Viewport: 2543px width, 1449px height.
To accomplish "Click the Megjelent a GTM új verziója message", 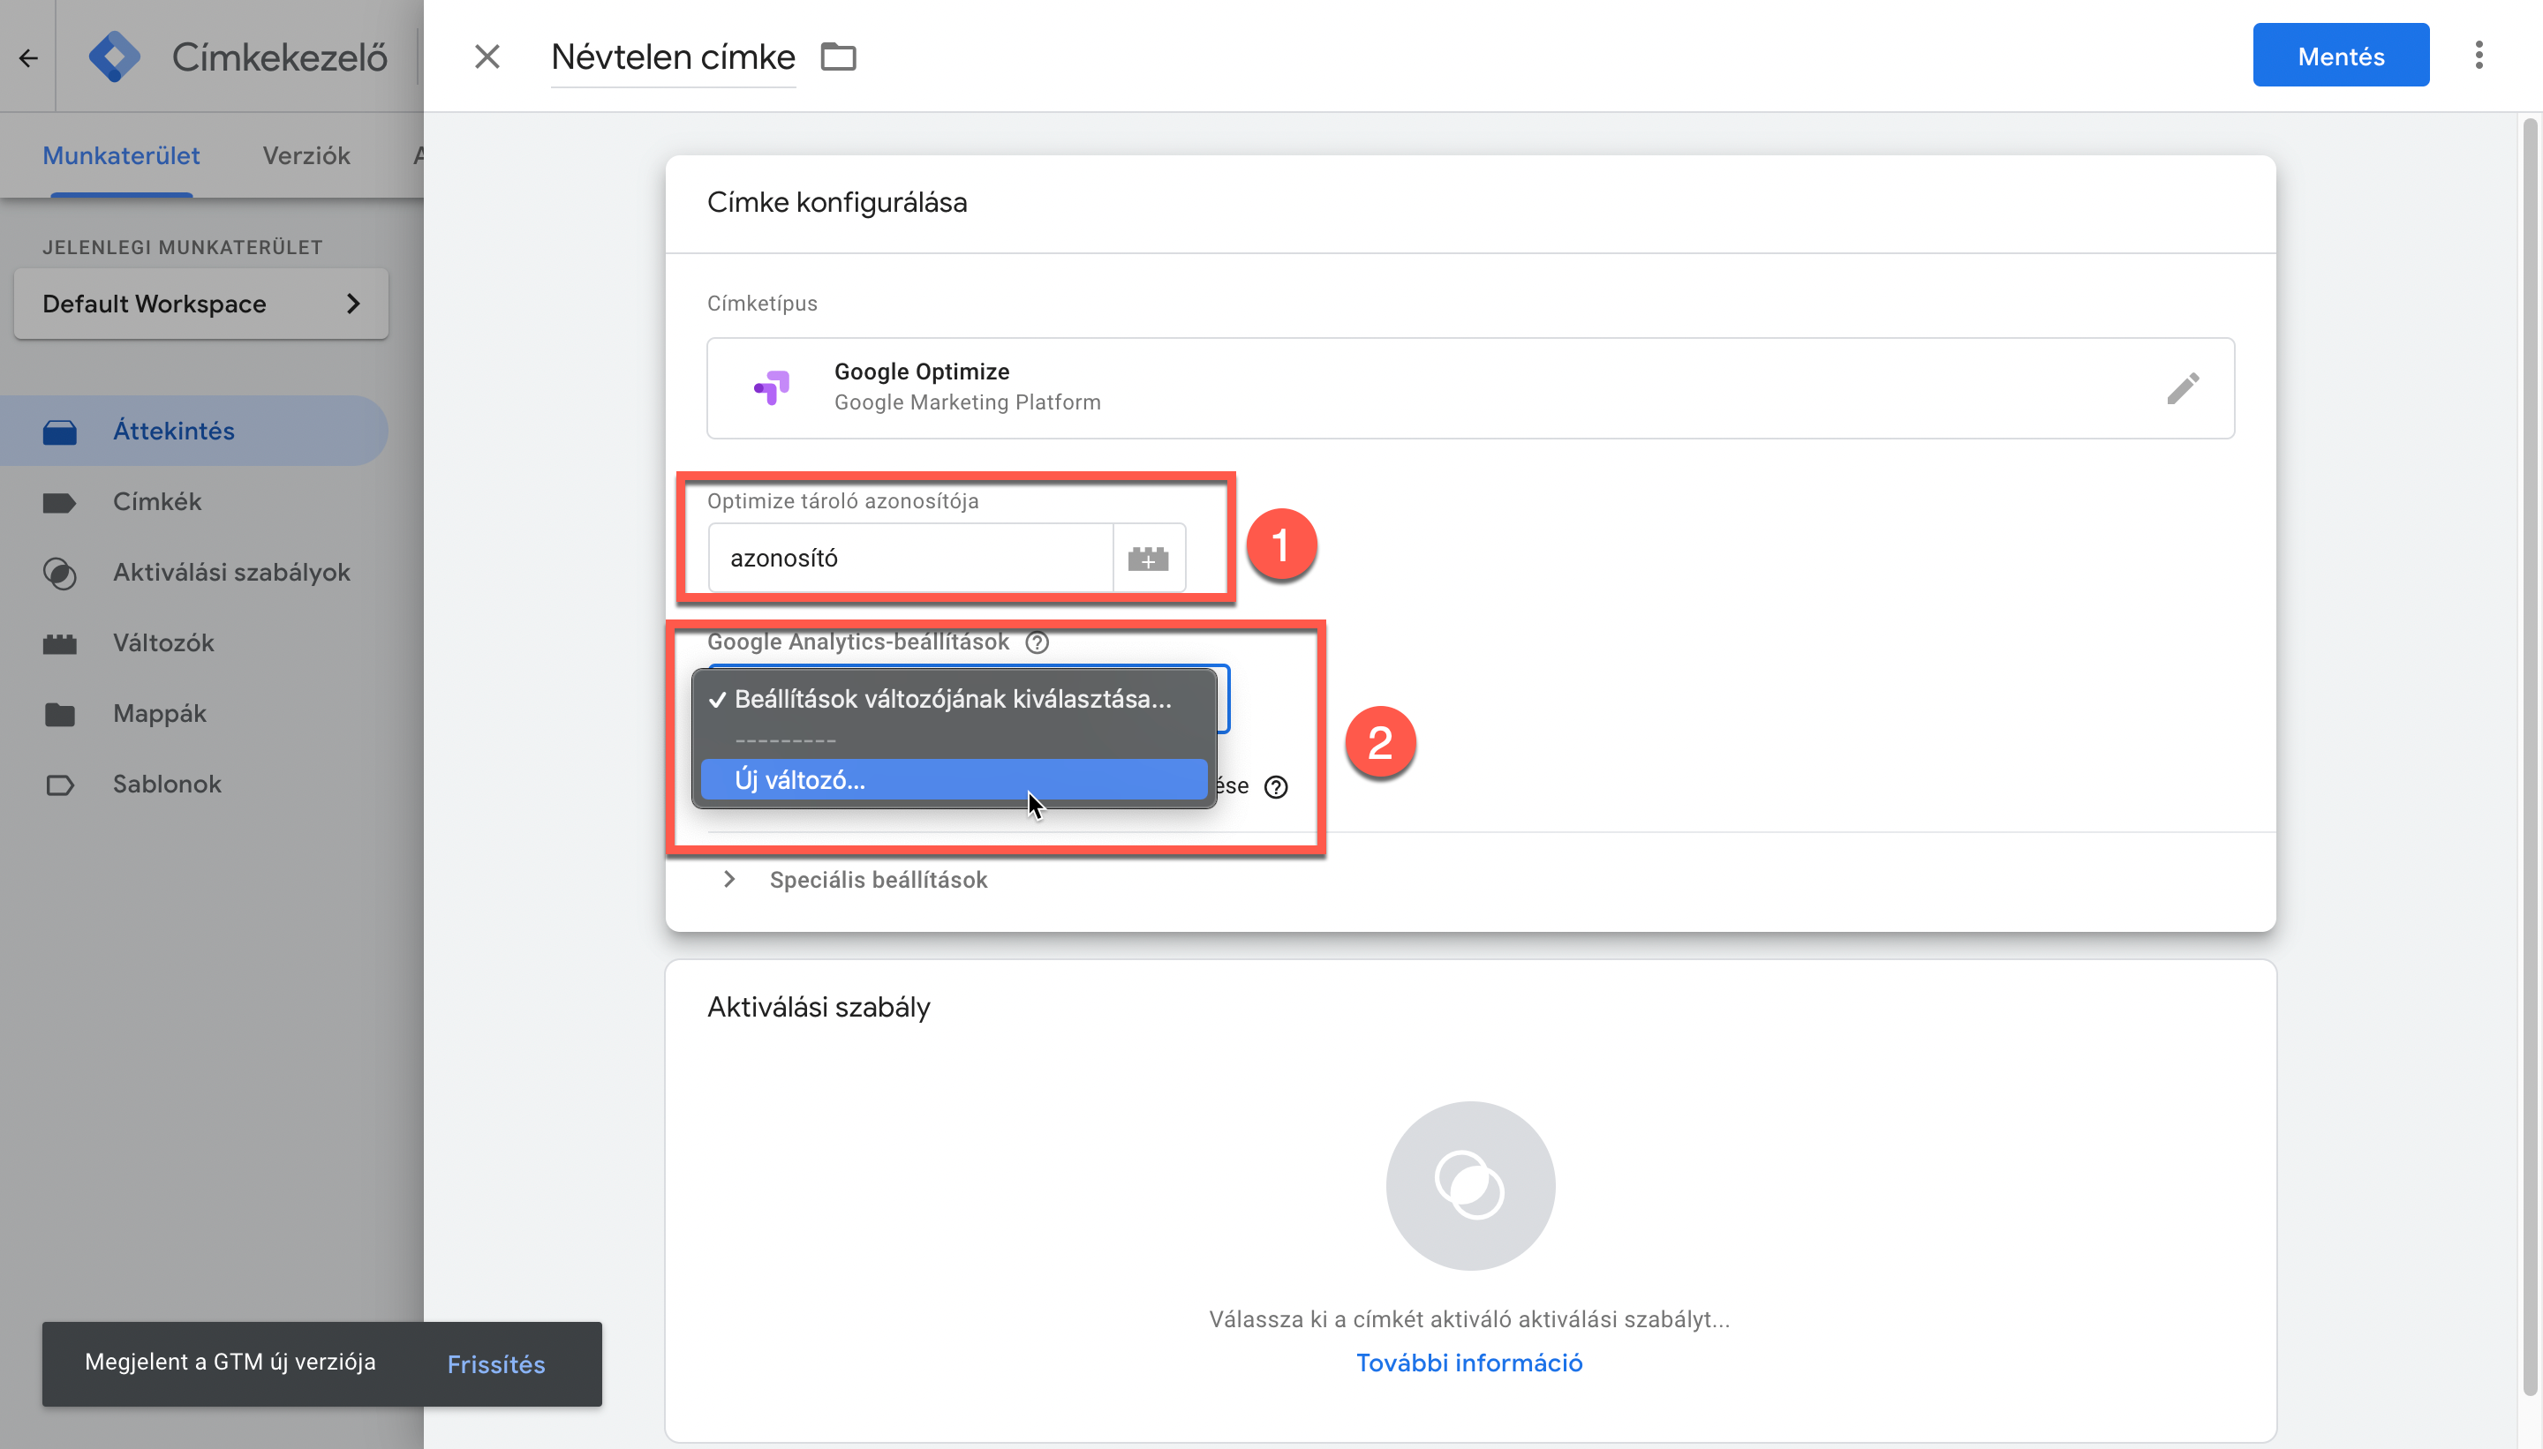I will 230,1363.
